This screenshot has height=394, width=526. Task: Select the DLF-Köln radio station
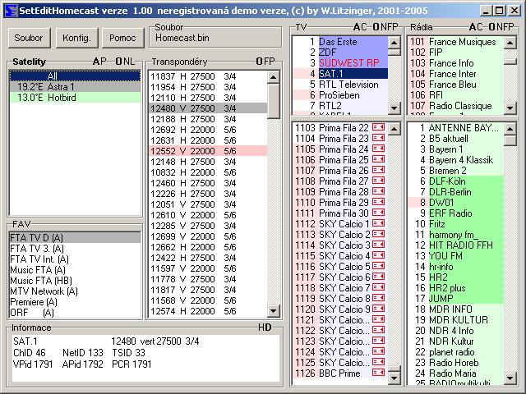pos(455,181)
